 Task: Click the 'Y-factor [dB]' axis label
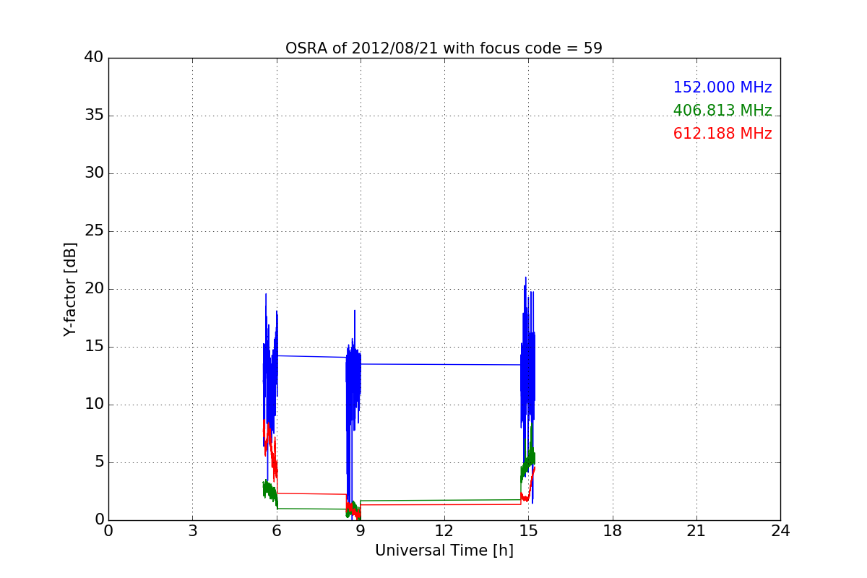point(70,289)
